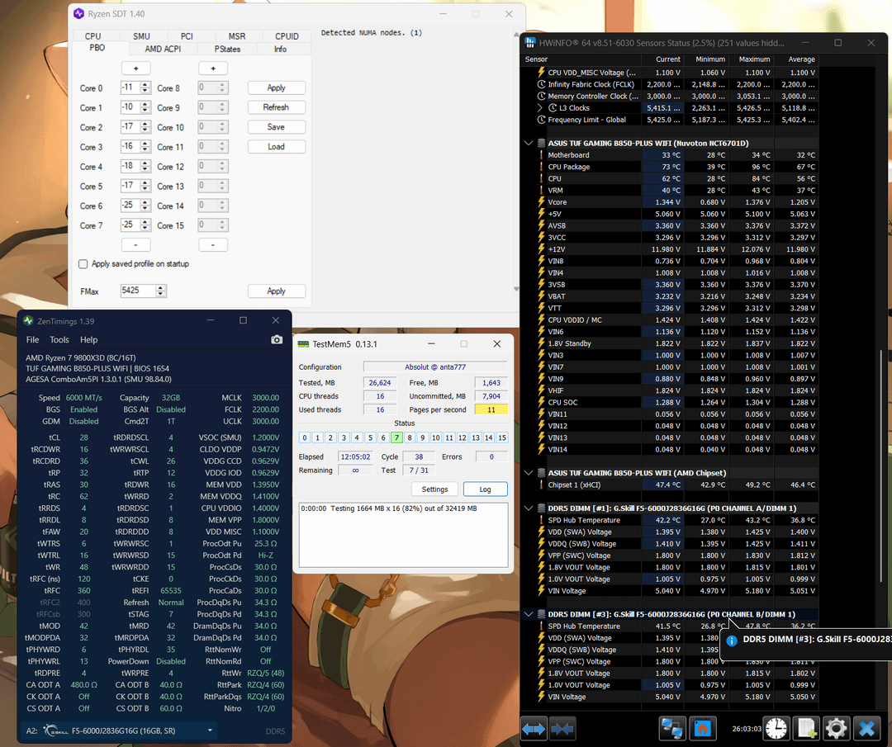Open ZenTimings Help menu

(x=88, y=339)
